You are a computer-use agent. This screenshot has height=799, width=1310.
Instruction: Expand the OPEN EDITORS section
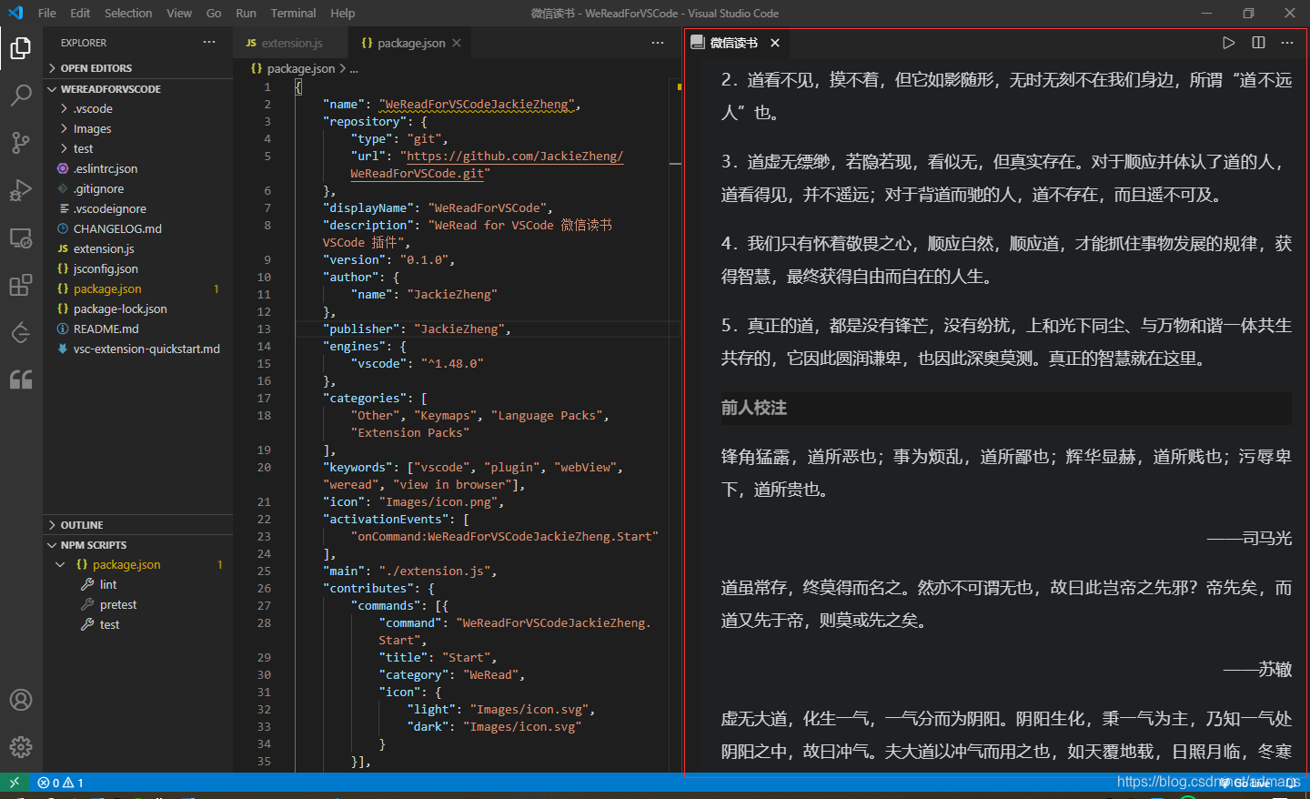(x=138, y=68)
